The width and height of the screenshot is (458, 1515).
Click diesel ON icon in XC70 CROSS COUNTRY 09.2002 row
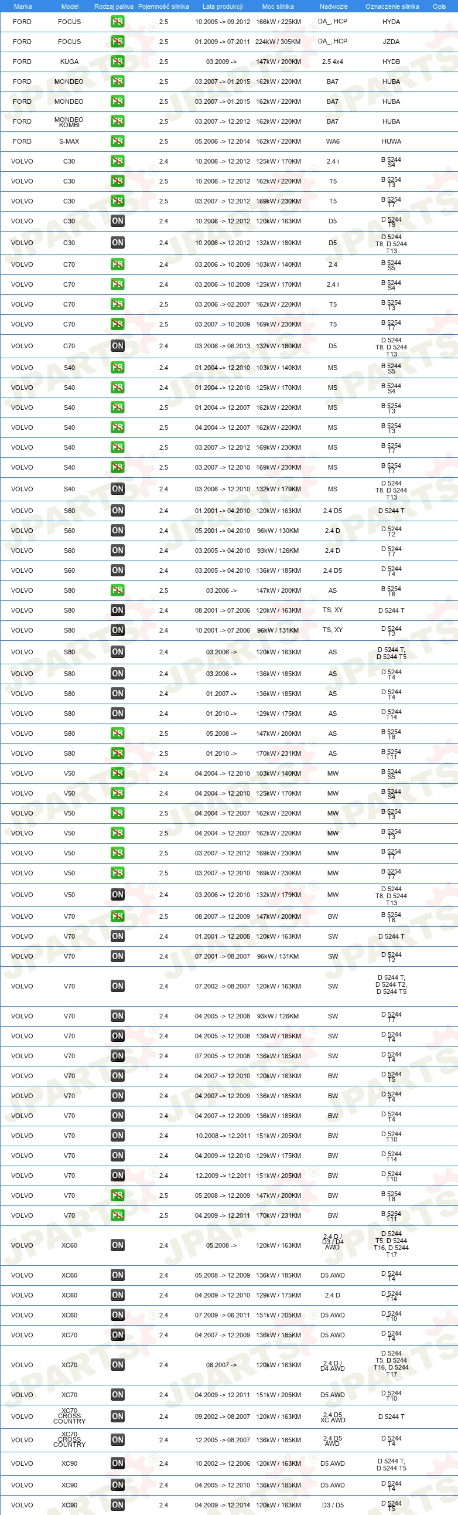tap(118, 1417)
